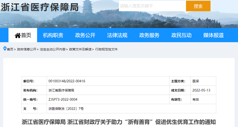Go to 政务服务 navigation item
238x127 pixels.
149,35
